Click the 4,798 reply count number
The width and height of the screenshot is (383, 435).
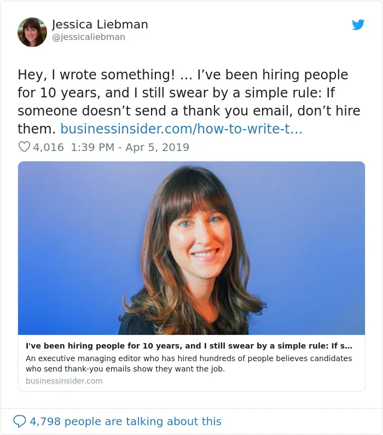pyautogui.click(x=45, y=421)
